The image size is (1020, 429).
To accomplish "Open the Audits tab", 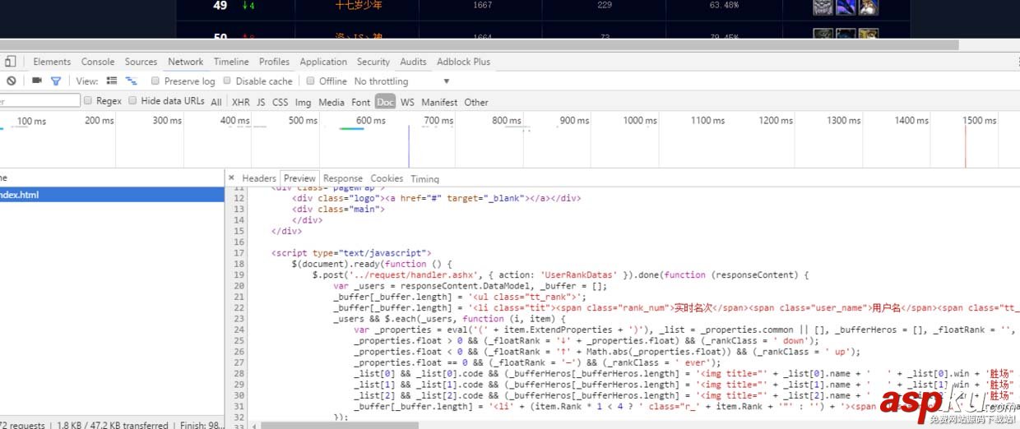I will coord(413,62).
